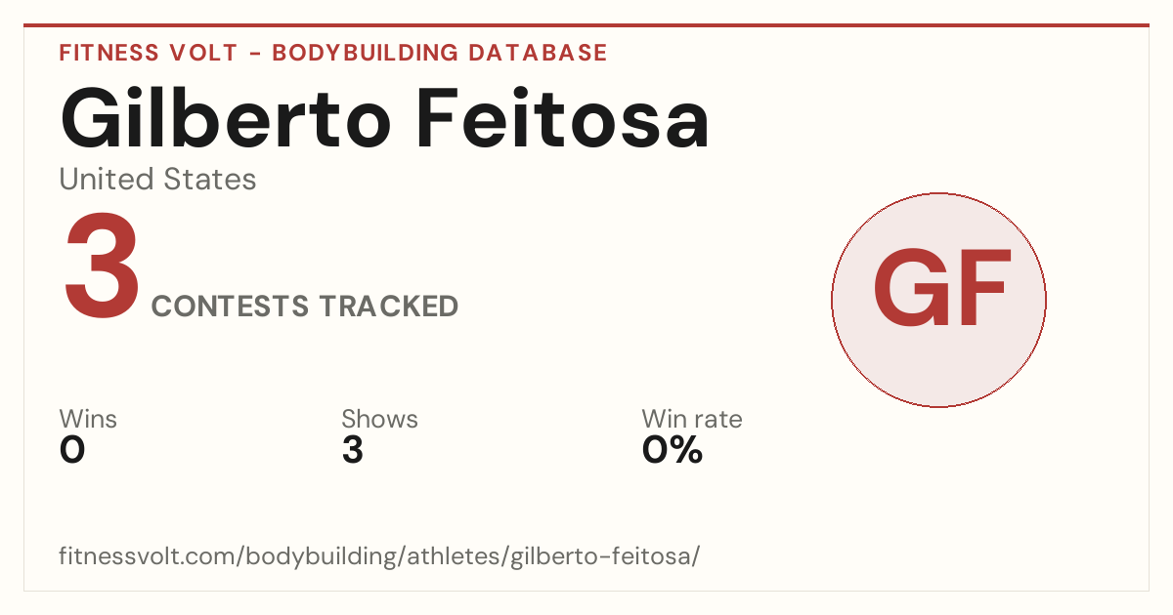Click the letter G inside the avatar
1173x615 pixels.
(906, 288)
